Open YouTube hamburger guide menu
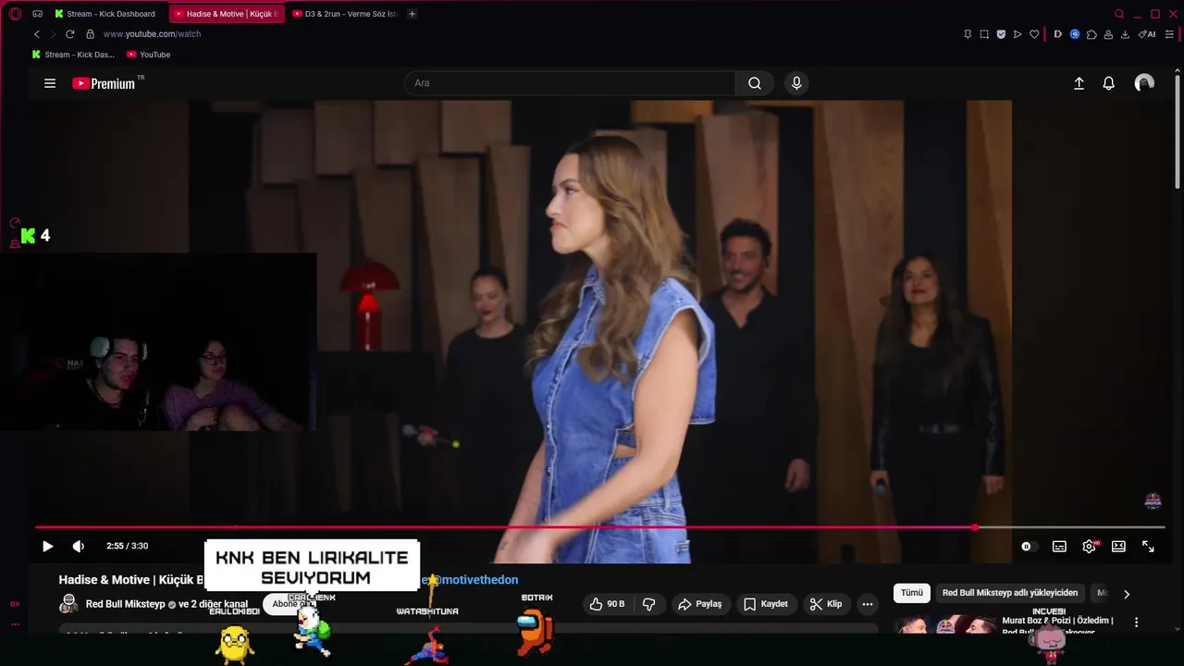Viewport: 1184px width, 666px height. pos(50,83)
